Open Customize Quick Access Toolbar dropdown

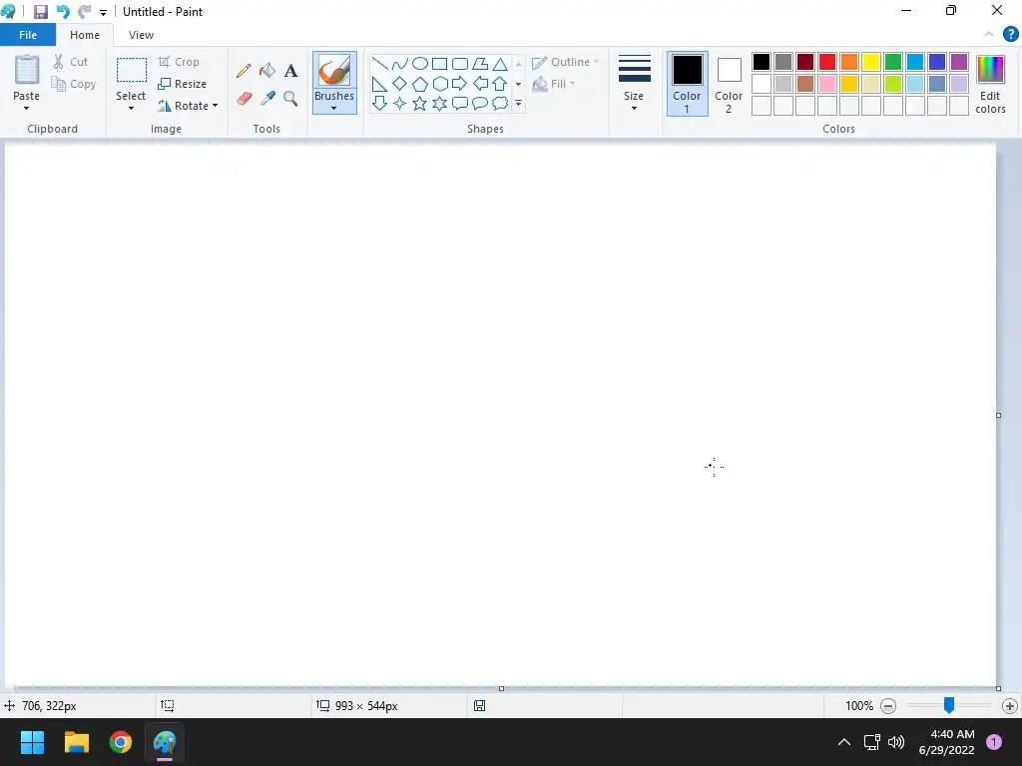[103, 12]
